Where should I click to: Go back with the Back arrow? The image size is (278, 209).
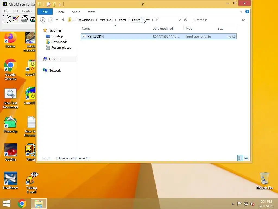[x=43, y=20]
